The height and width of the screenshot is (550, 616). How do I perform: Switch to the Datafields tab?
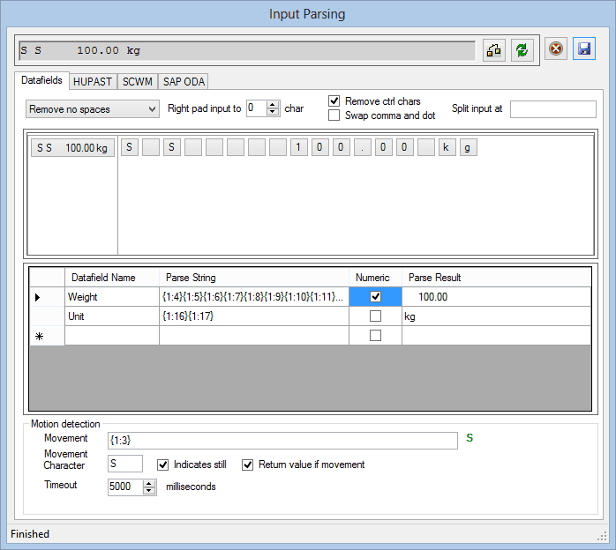coord(41,80)
